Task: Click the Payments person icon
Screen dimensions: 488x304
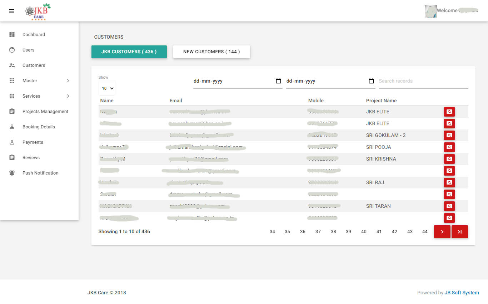Action: [12, 142]
